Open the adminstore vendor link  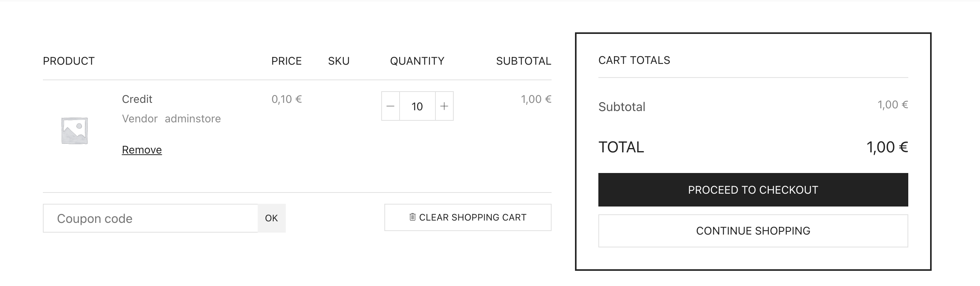[193, 118]
